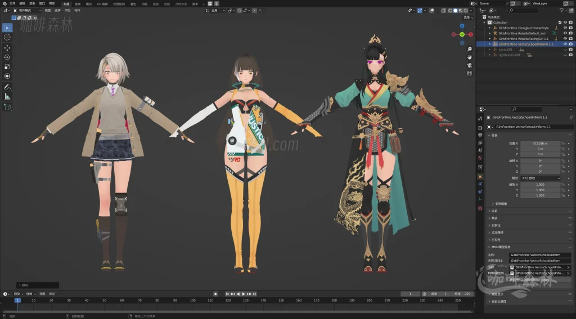576x319 pixels.
Task: Open the 编辑 Edit menu
Action: click(x=22, y=3)
